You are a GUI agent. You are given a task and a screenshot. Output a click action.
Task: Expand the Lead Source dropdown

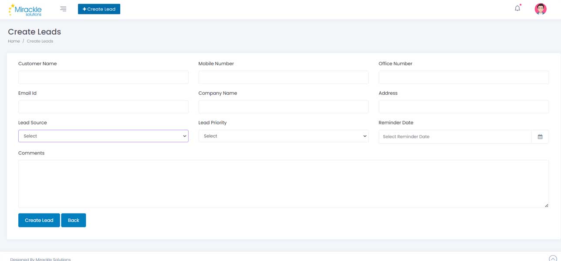[103, 136]
